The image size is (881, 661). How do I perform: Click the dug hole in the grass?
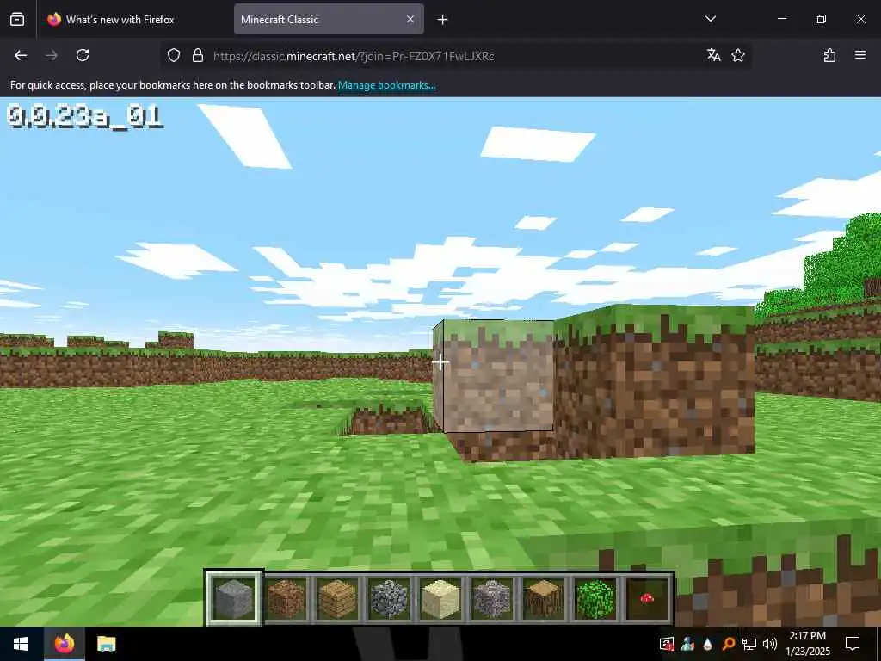388,419
